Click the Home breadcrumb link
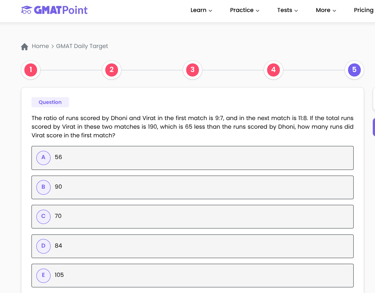Image resolution: width=375 pixels, height=293 pixels. tap(40, 46)
